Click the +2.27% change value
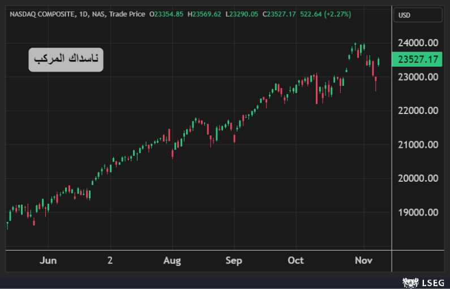Viewport: 450px width, 289px height. pos(337,14)
